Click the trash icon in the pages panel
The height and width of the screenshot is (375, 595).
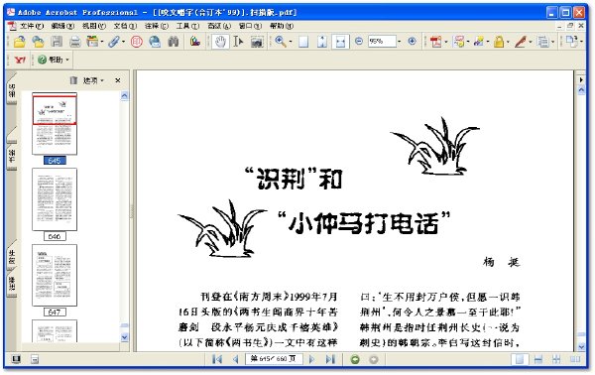click(73, 80)
